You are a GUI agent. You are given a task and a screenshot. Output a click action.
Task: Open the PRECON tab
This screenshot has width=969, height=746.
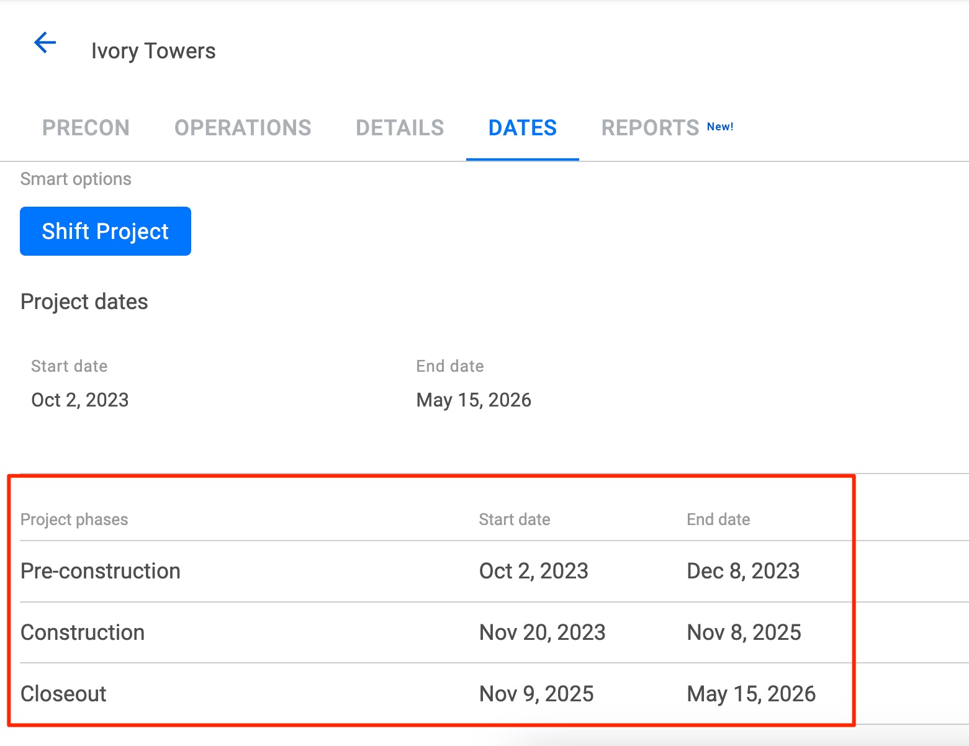pyautogui.click(x=86, y=128)
